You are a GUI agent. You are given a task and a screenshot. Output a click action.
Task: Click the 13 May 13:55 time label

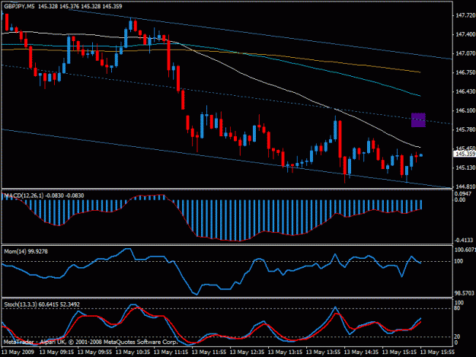click(x=323, y=352)
